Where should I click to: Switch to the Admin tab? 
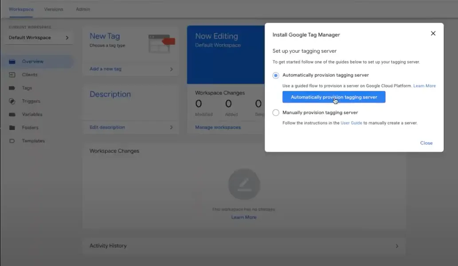(x=83, y=9)
